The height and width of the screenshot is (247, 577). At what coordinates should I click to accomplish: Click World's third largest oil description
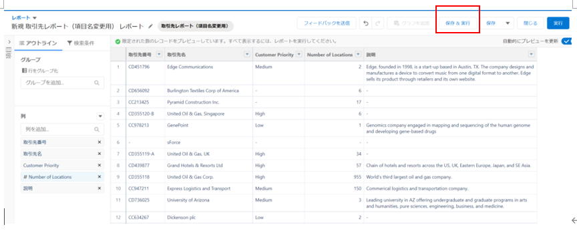pos(409,177)
